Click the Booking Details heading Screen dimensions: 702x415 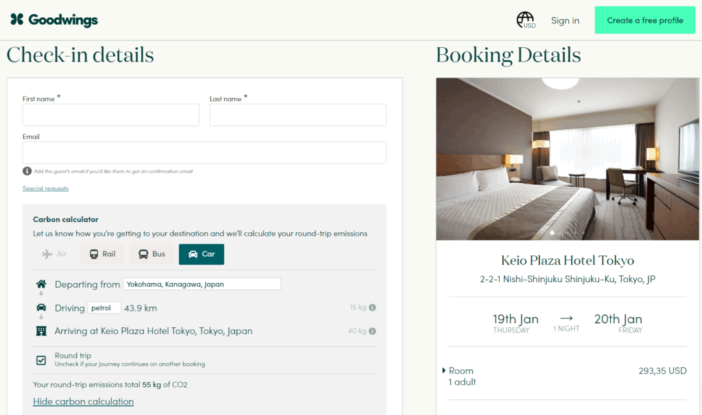509,55
